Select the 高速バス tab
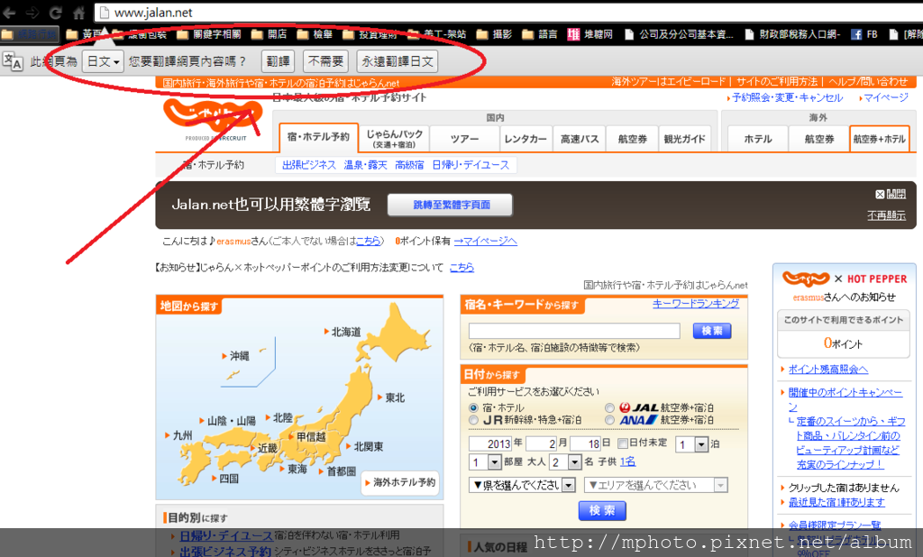Screen dimensions: 923x557 click(x=580, y=139)
